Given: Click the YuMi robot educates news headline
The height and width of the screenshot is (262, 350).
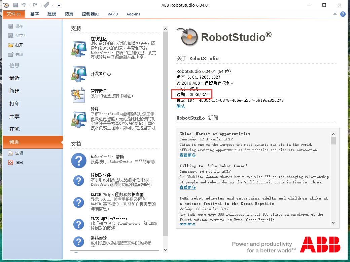Looking at the screenshot, I should 254,201.
